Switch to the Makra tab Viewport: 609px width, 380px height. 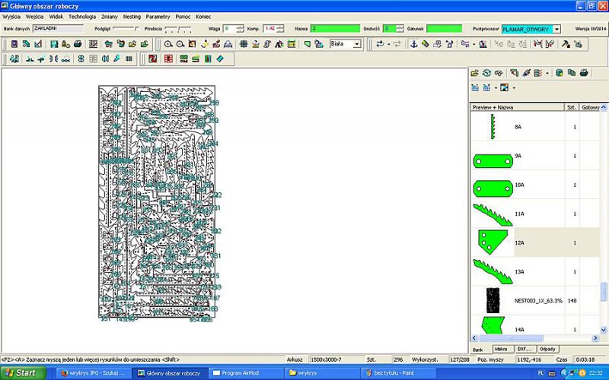(x=501, y=349)
